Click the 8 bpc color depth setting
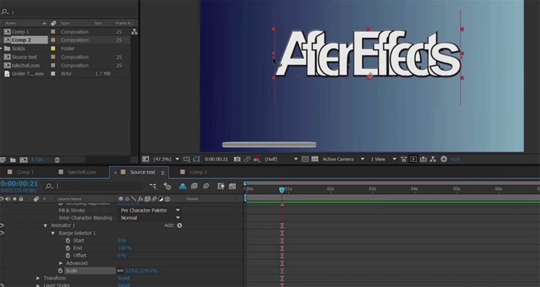Screen dimensions: 540x287 (37, 159)
